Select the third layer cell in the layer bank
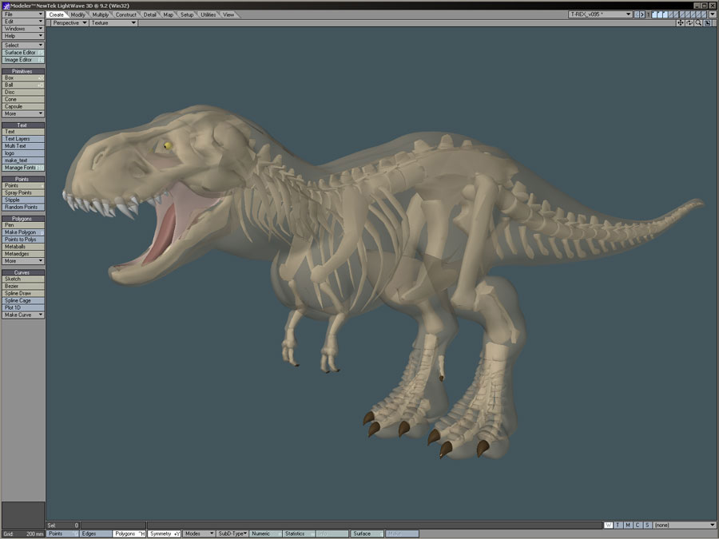Image resolution: width=719 pixels, height=539 pixels. coord(665,14)
